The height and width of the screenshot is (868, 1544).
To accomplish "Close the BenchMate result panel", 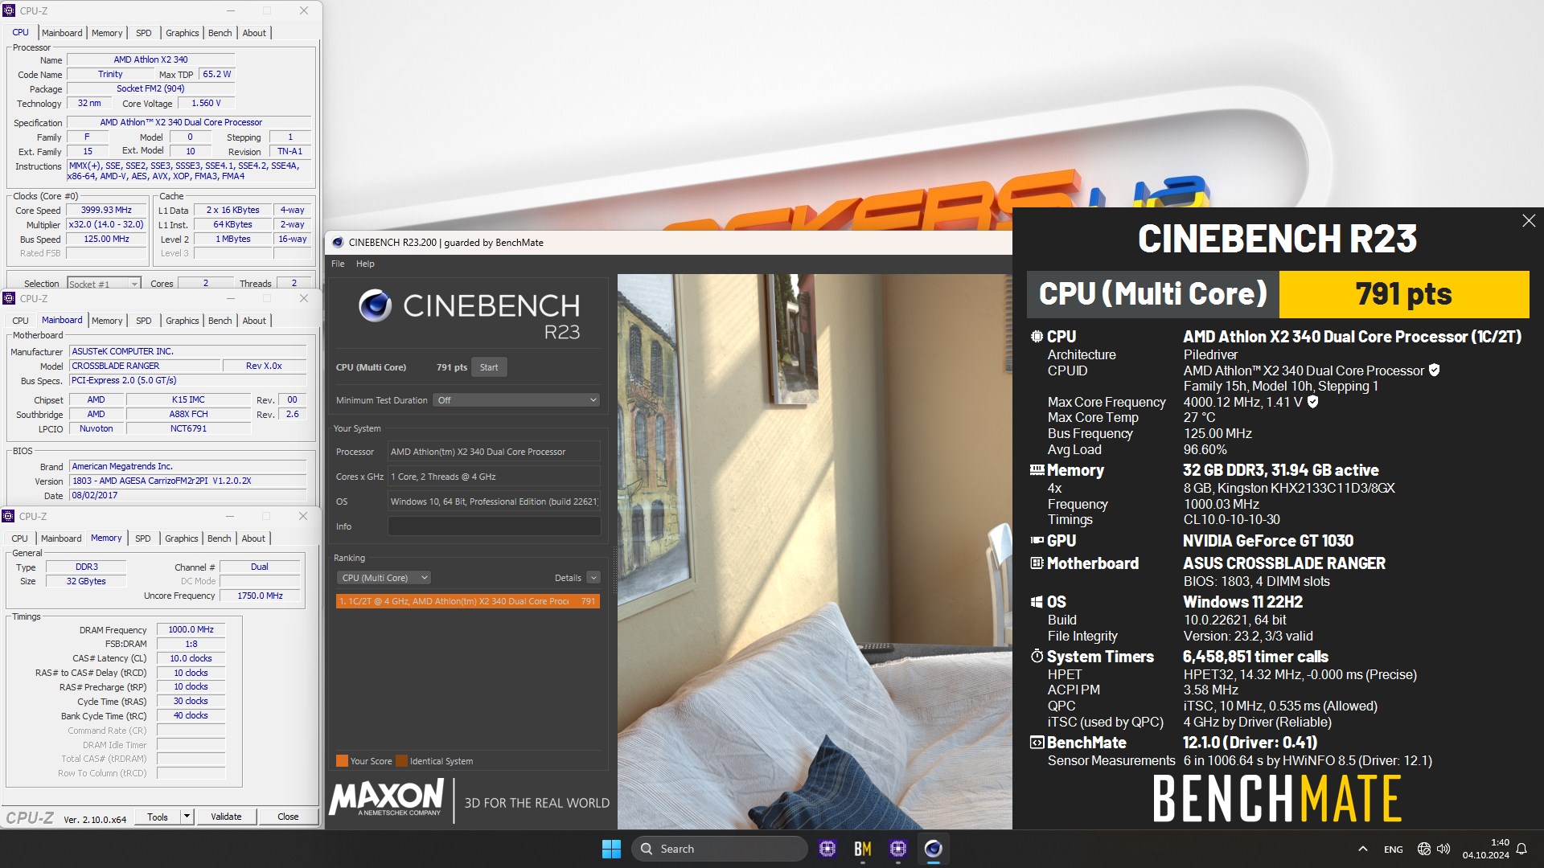I will [1529, 220].
